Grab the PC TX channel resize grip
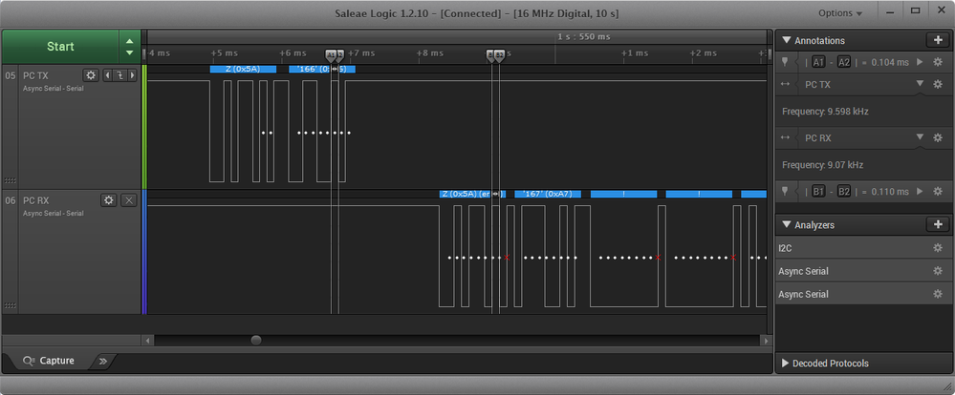Viewport: 955px width, 395px height. (x=10, y=180)
